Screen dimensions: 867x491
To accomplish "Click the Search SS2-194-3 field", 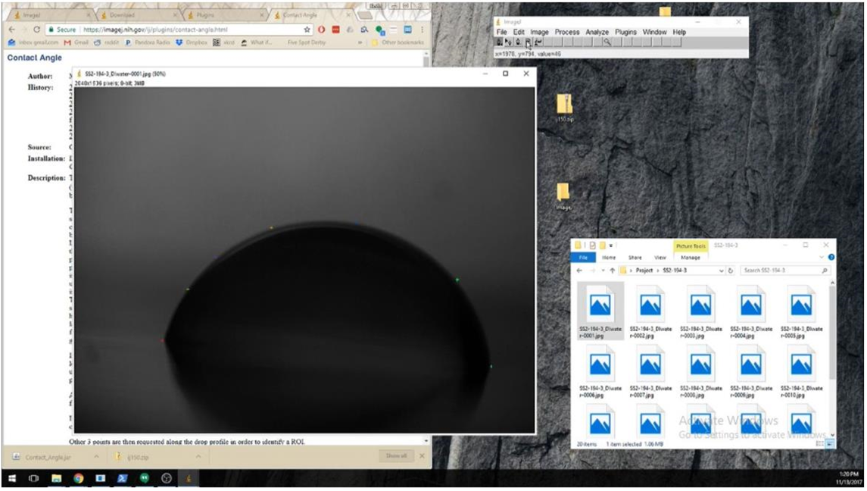I will [780, 271].
